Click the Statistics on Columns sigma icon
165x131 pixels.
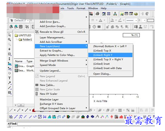[x=136, y=27]
